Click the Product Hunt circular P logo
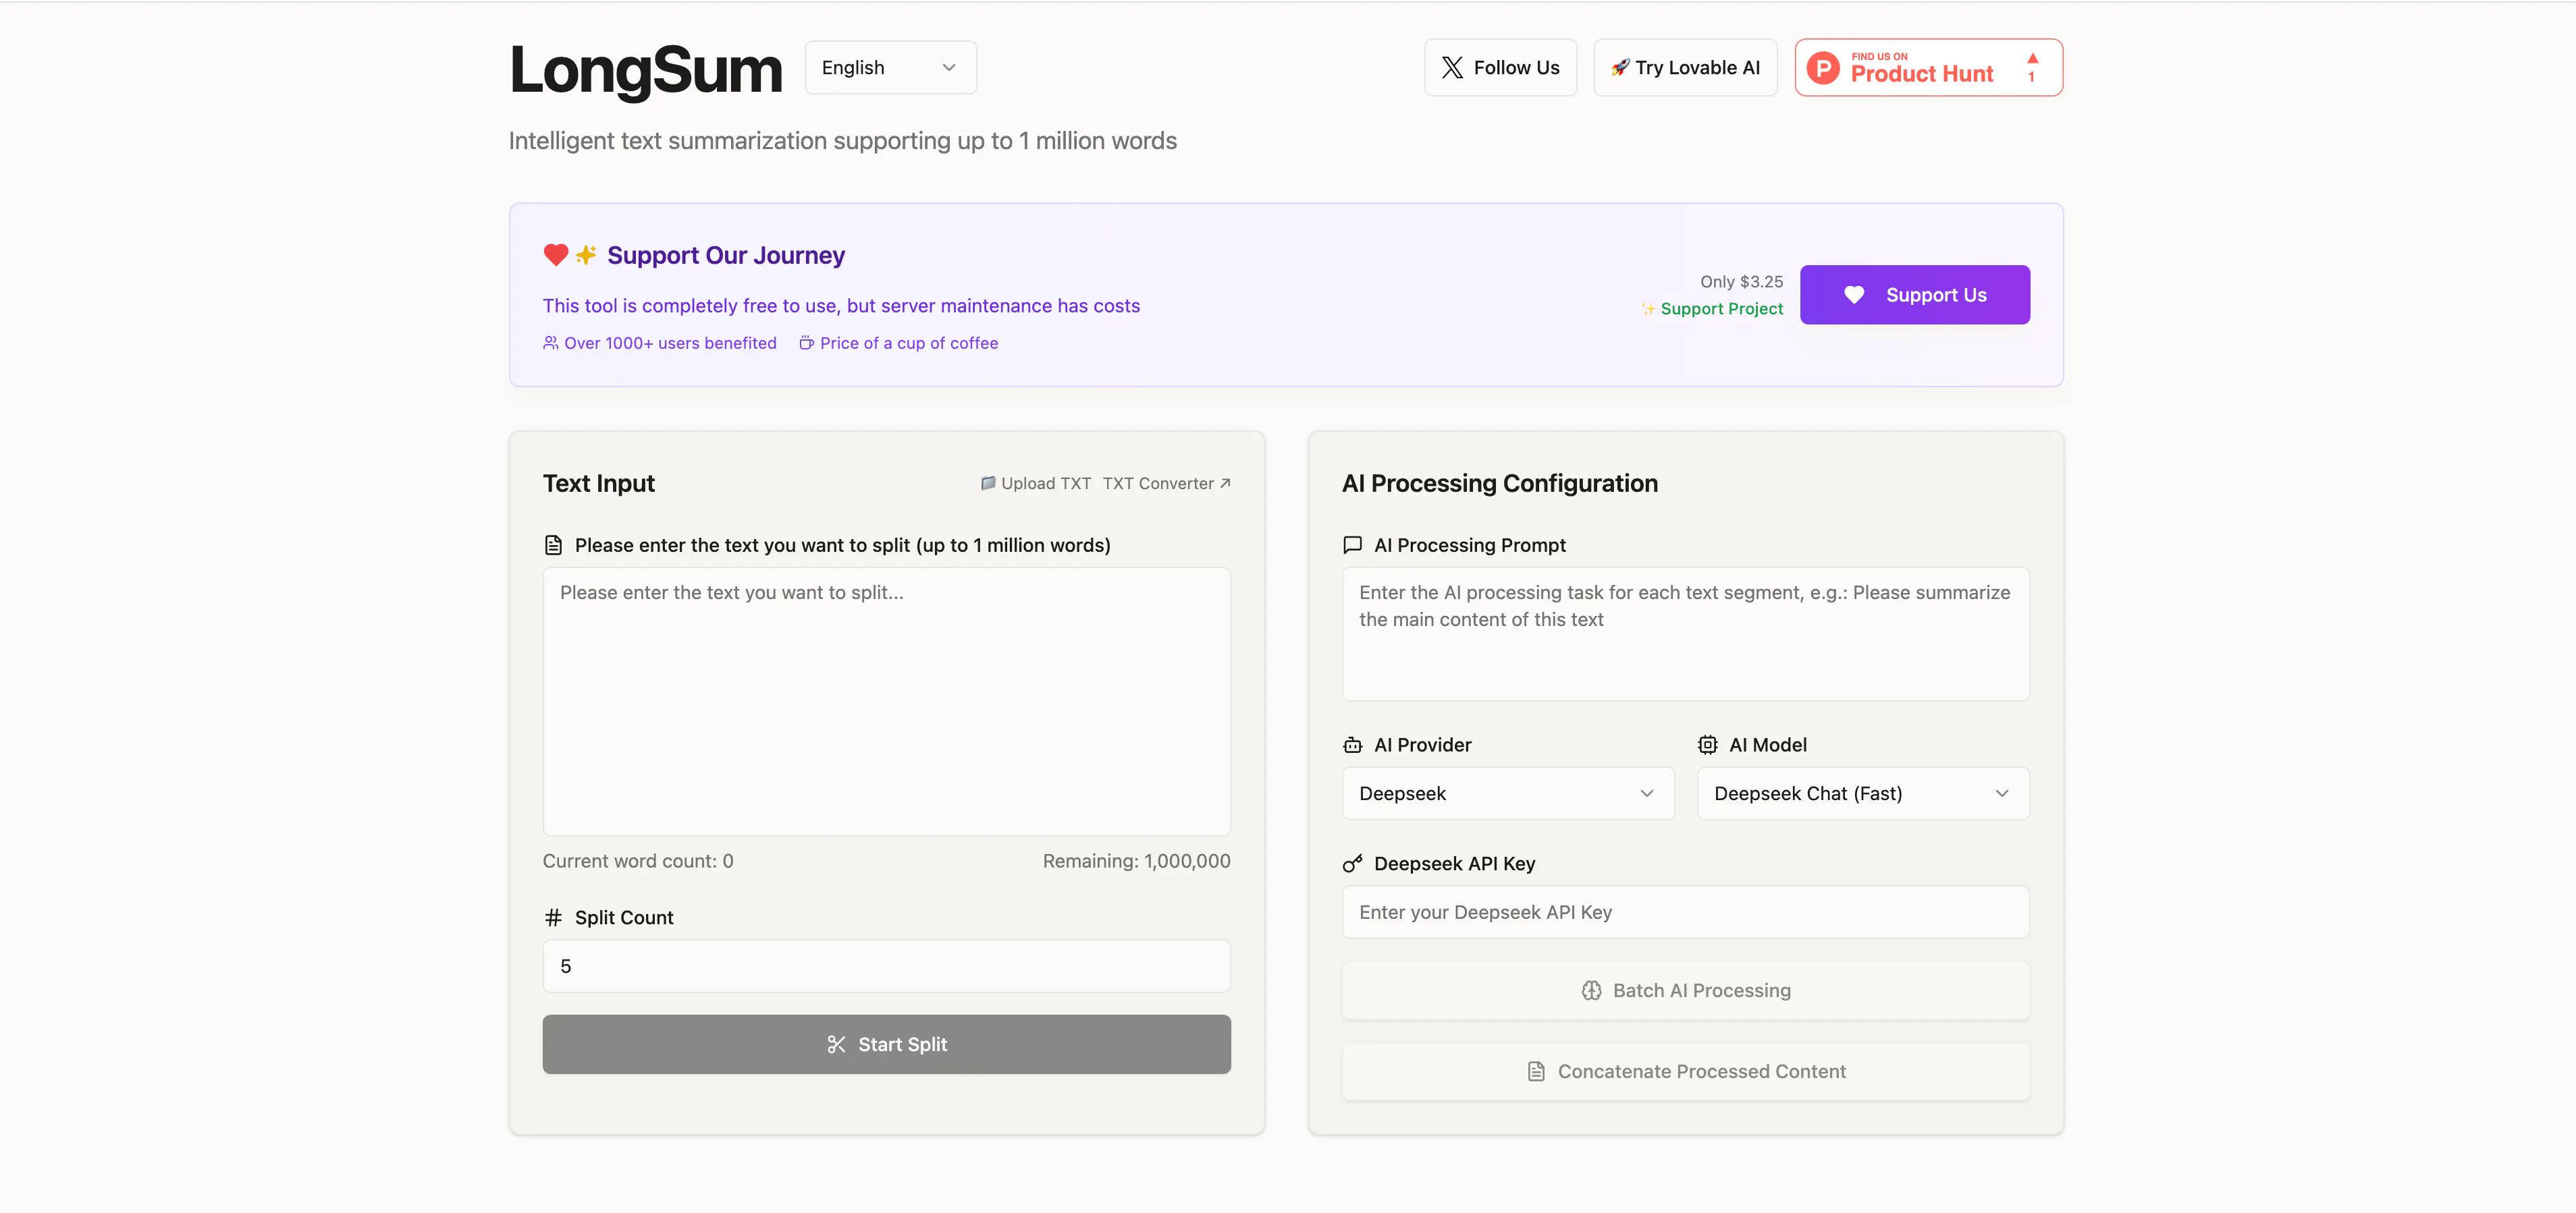The height and width of the screenshot is (1213, 2576). tap(1823, 68)
